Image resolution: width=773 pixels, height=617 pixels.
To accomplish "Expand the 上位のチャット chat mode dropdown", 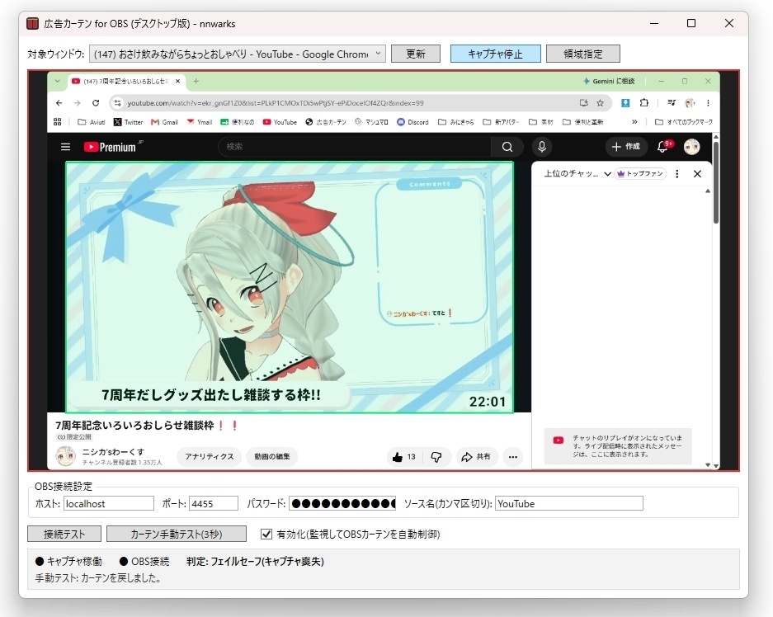I will (577, 173).
